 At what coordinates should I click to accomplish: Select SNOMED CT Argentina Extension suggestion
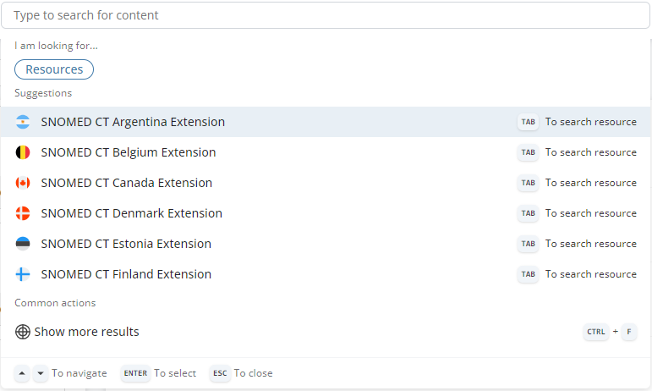coord(133,122)
